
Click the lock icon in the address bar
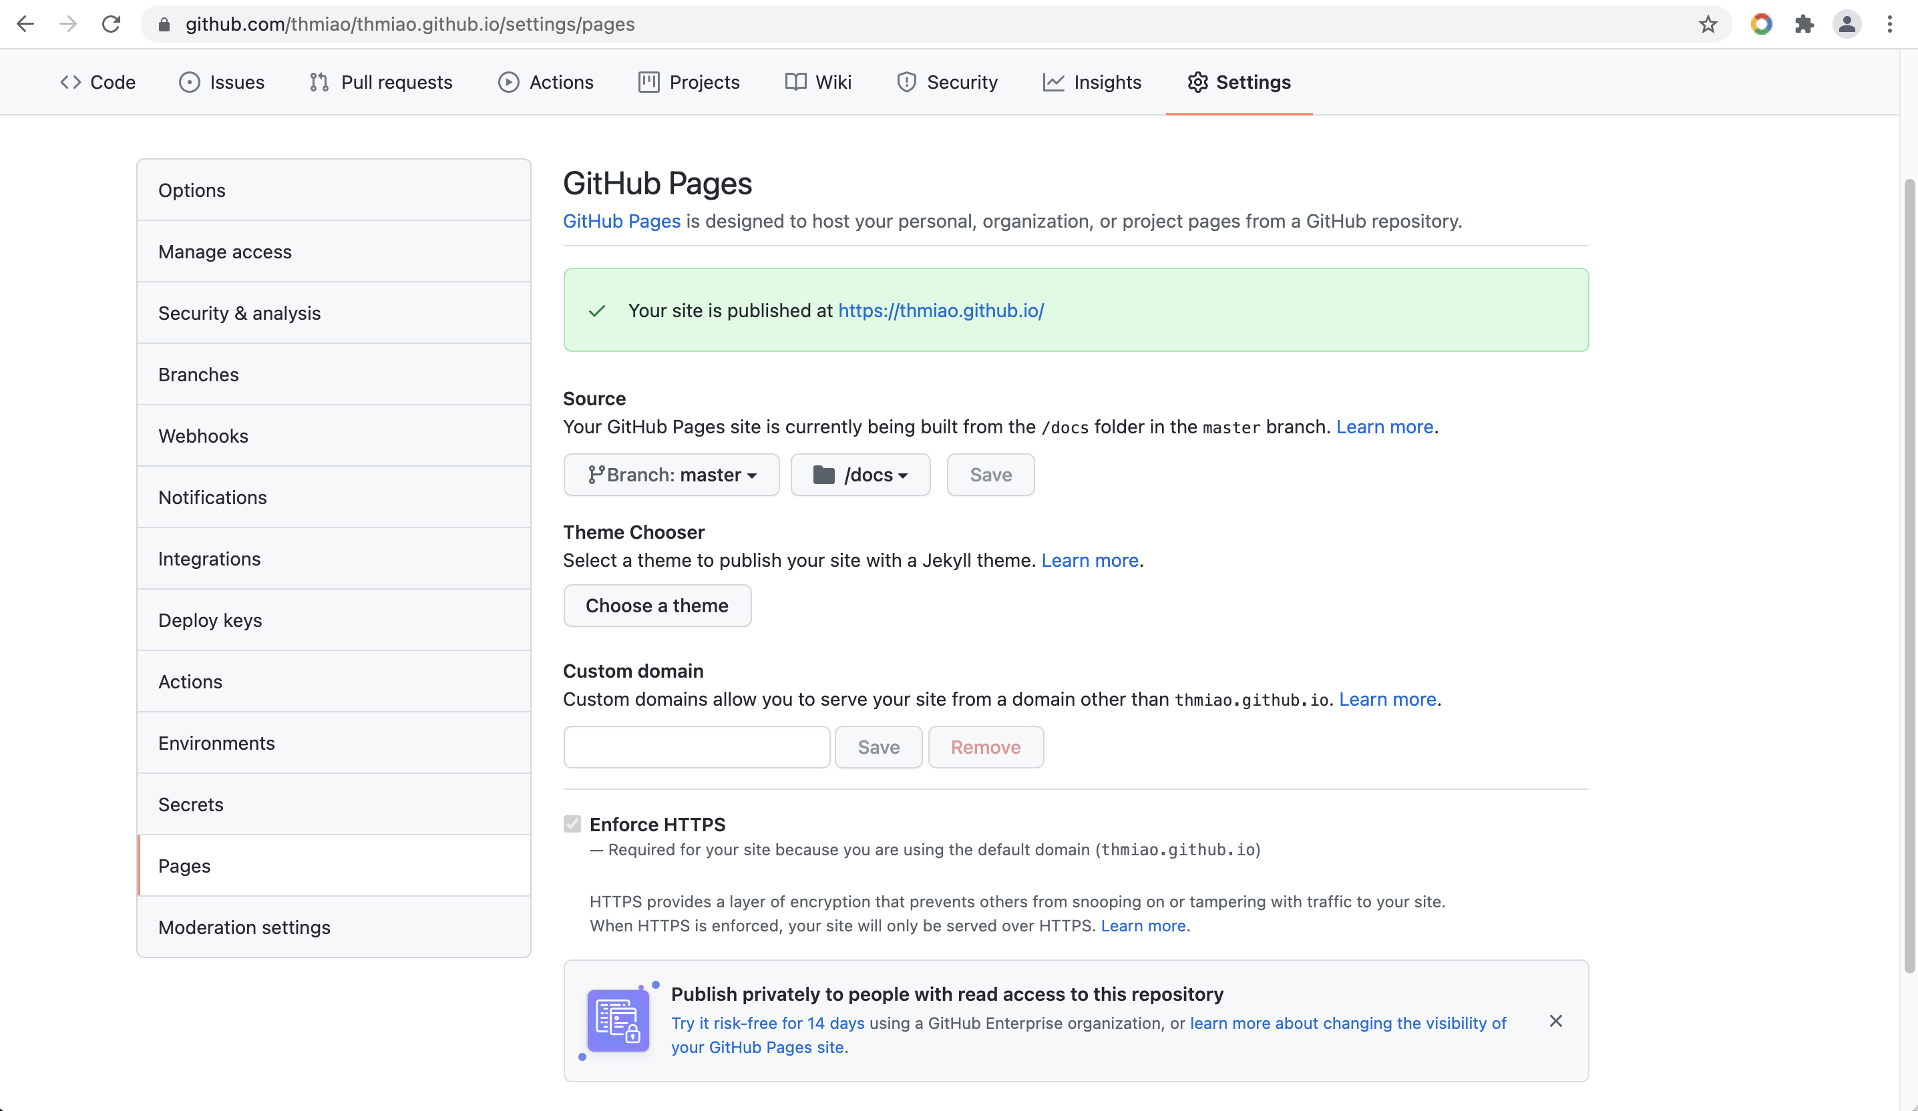tap(164, 24)
